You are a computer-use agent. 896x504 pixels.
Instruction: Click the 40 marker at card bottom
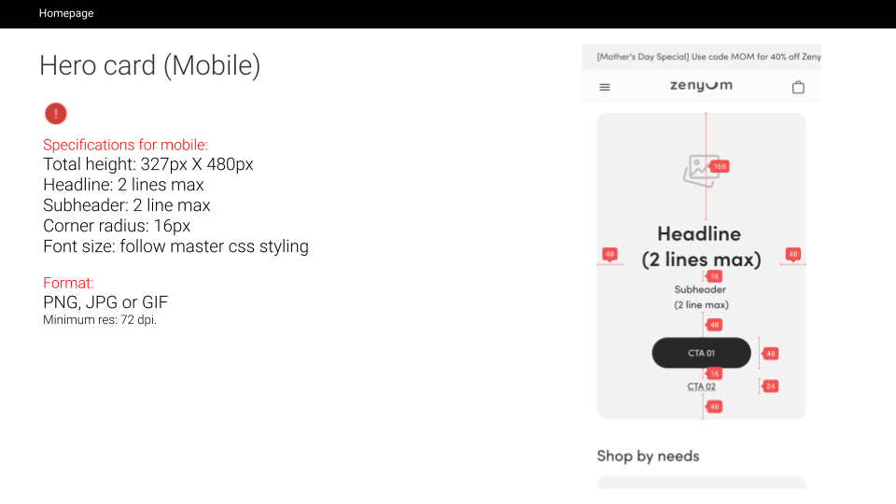coord(714,406)
